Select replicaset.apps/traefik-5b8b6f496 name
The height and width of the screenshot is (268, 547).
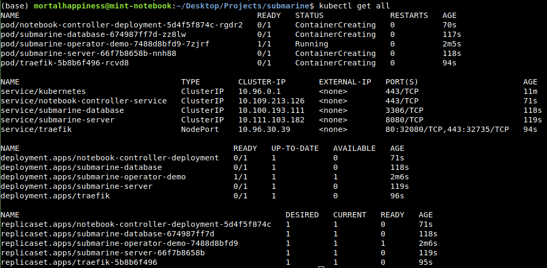coord(79,262)
